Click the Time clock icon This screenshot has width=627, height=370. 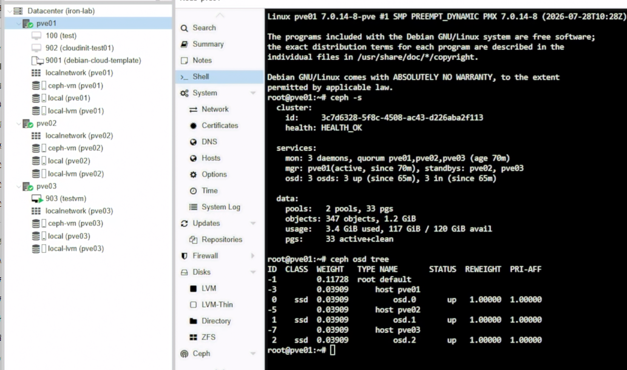tap(193, 191)
